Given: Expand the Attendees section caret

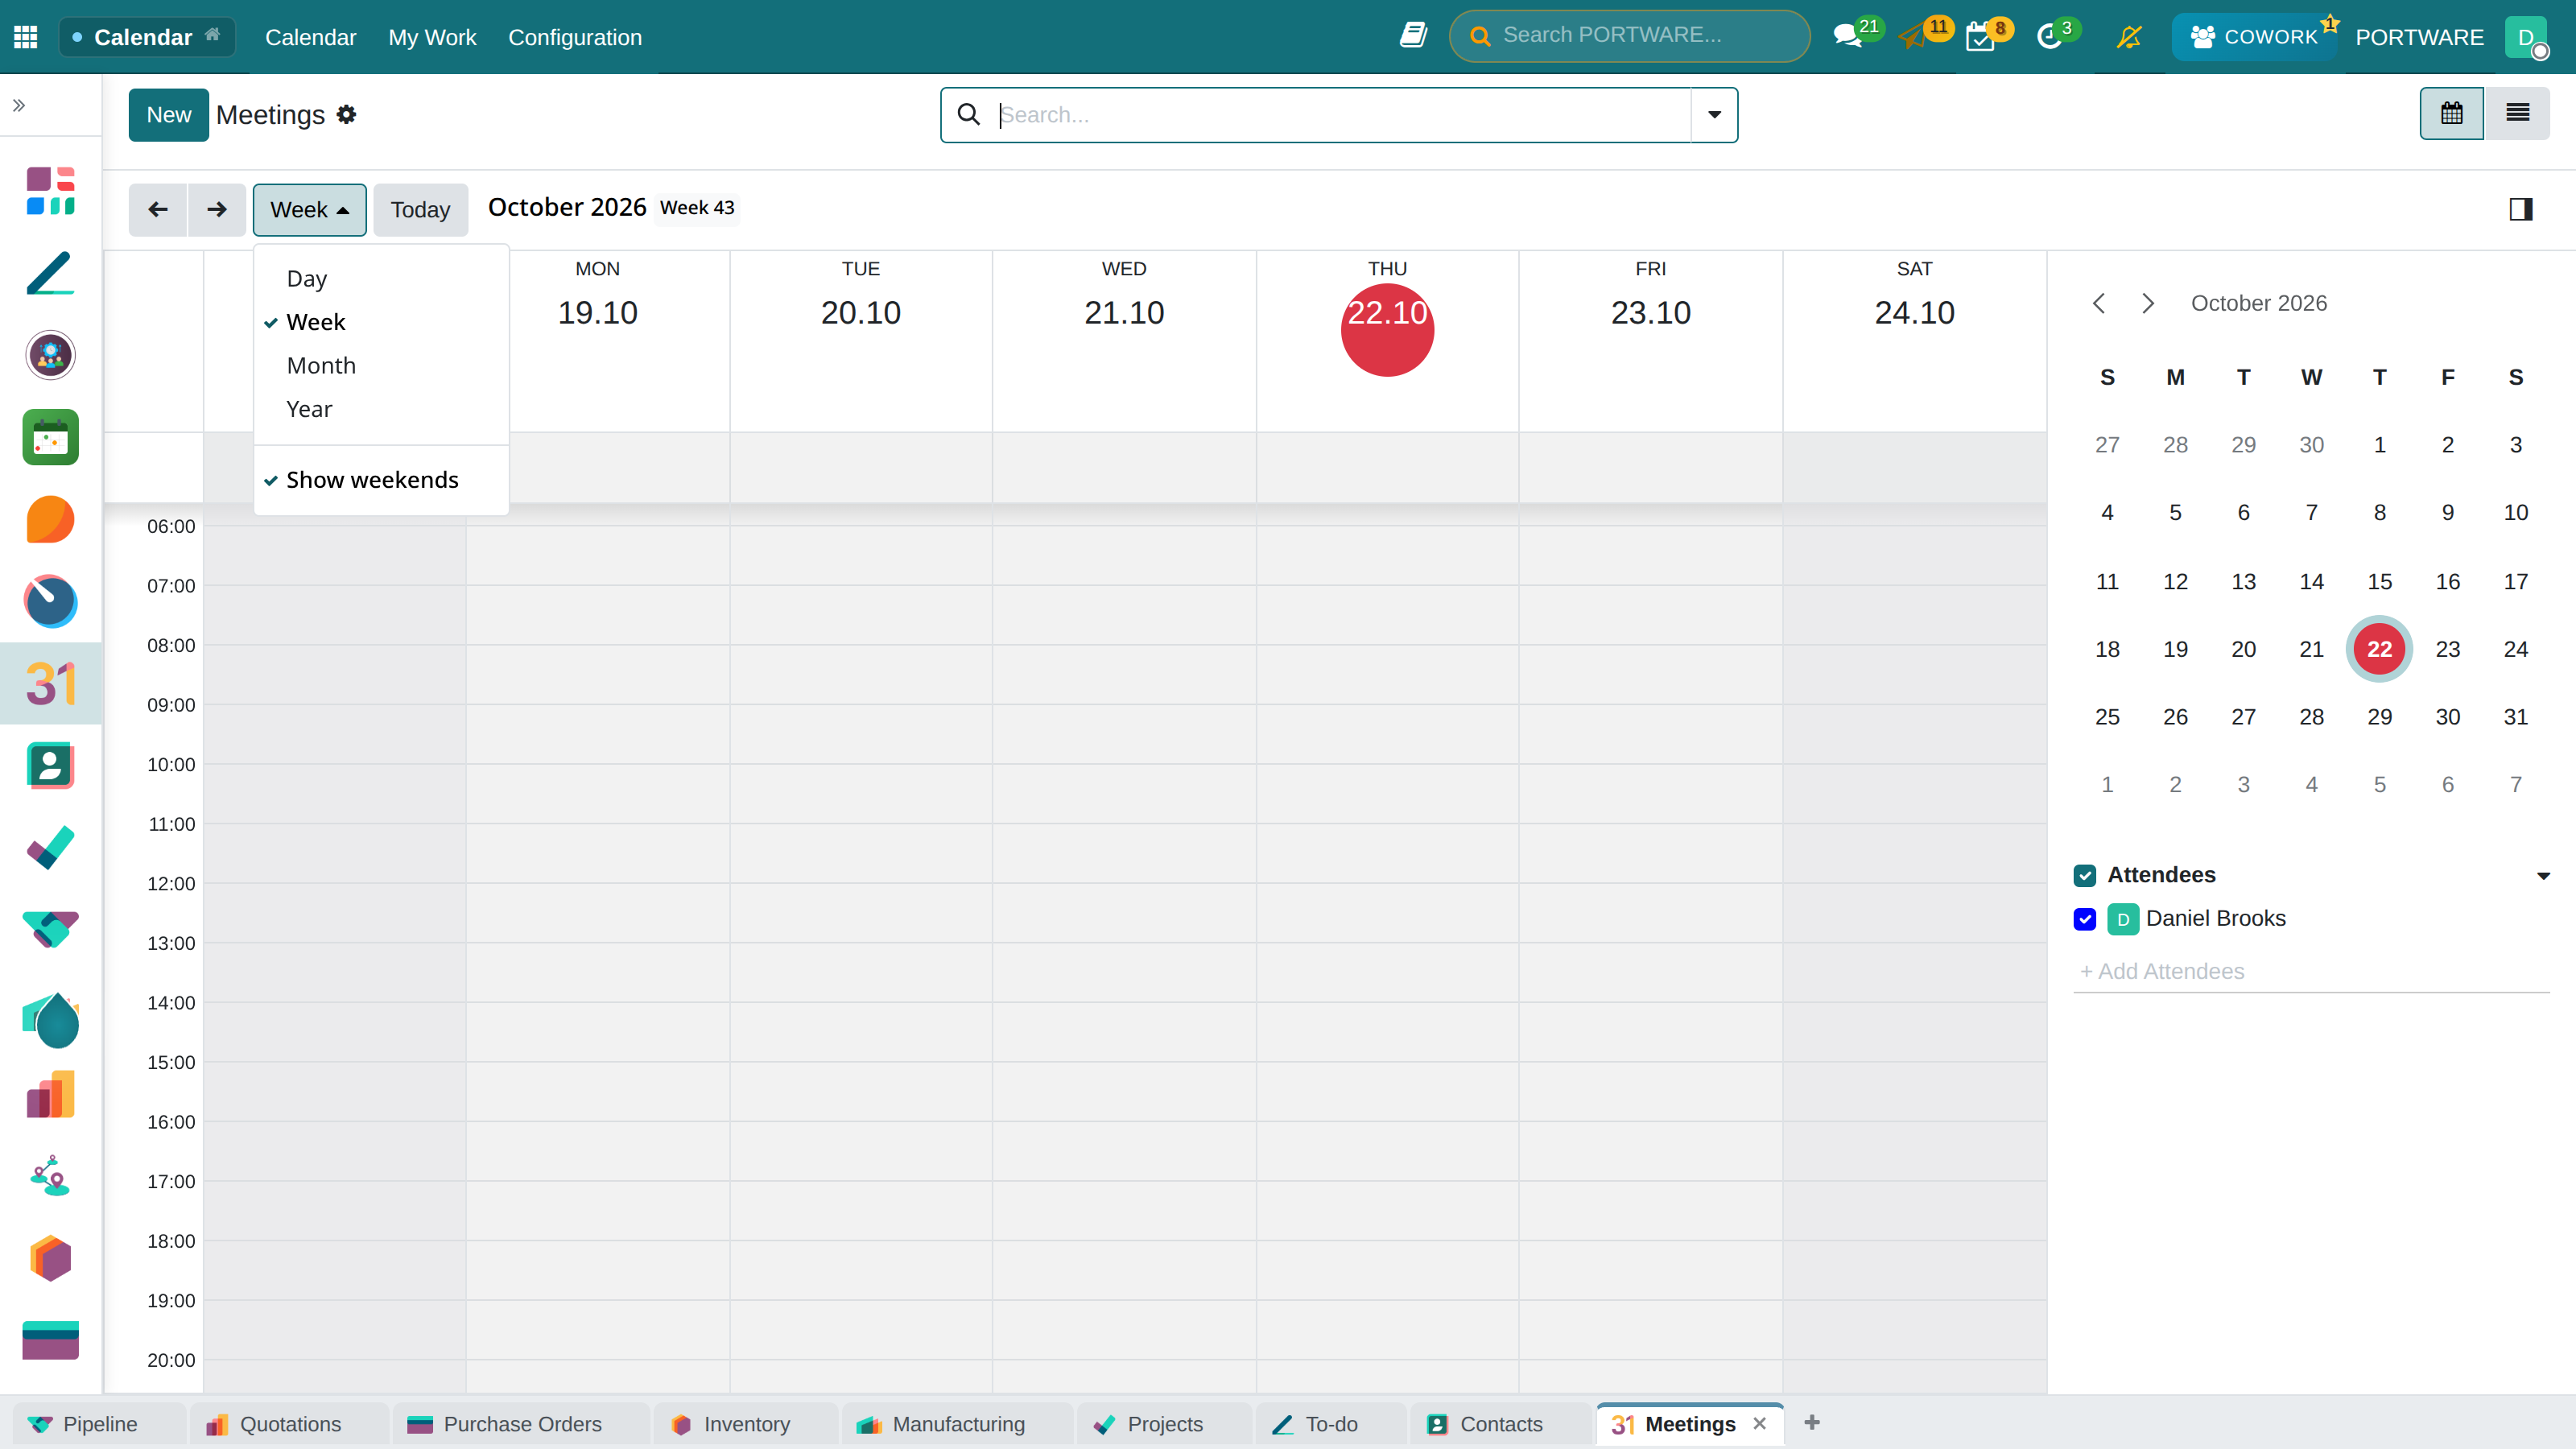Looking at the screenshot, I should pyautogui.click(x=2543, y=876).
